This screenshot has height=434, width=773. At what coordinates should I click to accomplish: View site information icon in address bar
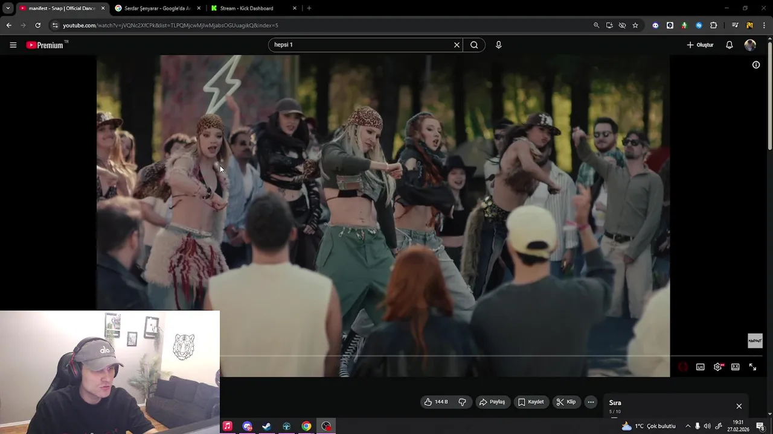pyautogui.click(x=55, y=25)
